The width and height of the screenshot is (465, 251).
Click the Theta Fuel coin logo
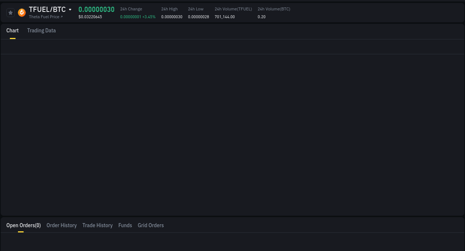tap(22, 12)
